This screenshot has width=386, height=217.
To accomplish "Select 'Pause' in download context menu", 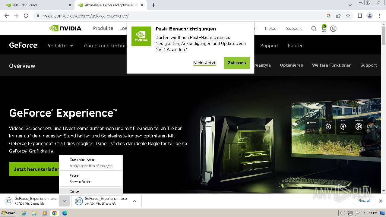I will point(91,175).
